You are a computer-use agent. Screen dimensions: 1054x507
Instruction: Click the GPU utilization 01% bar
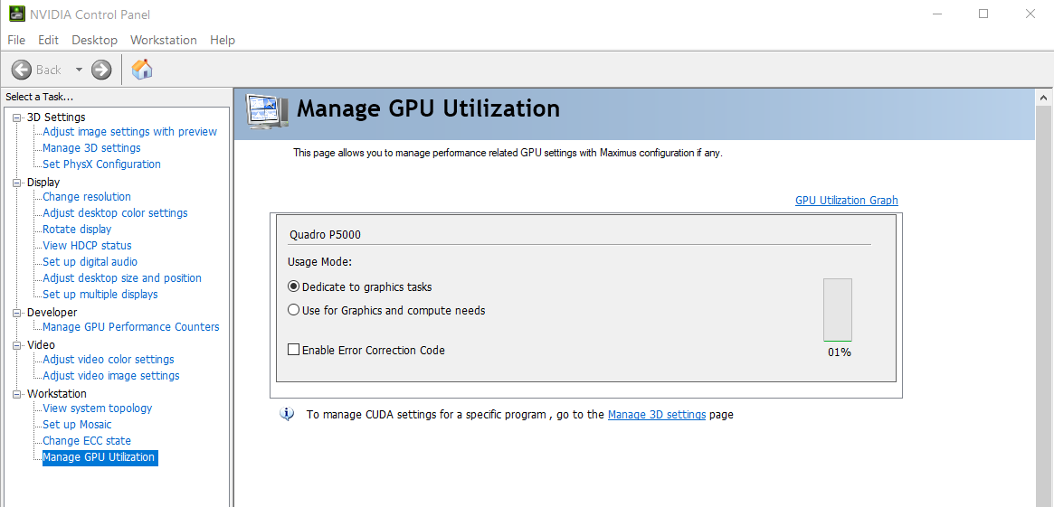coord(838,310)
